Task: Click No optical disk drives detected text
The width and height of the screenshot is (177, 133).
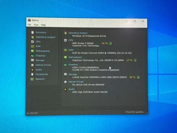Action: [x=88, y=84]
